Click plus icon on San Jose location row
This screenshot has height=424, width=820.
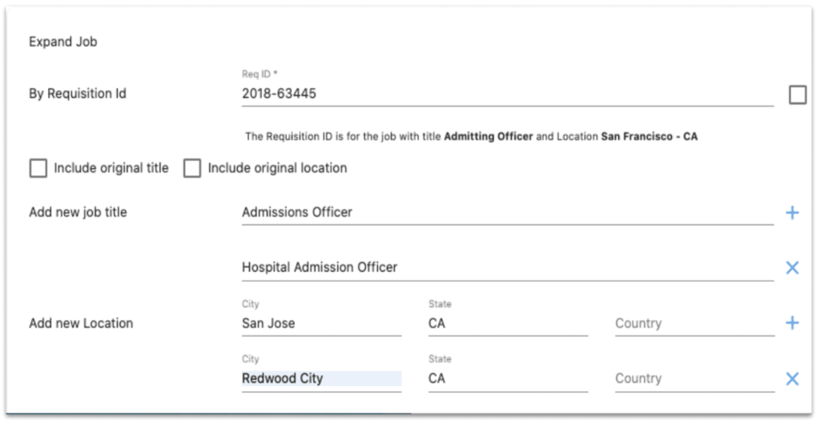coord(792,323)
